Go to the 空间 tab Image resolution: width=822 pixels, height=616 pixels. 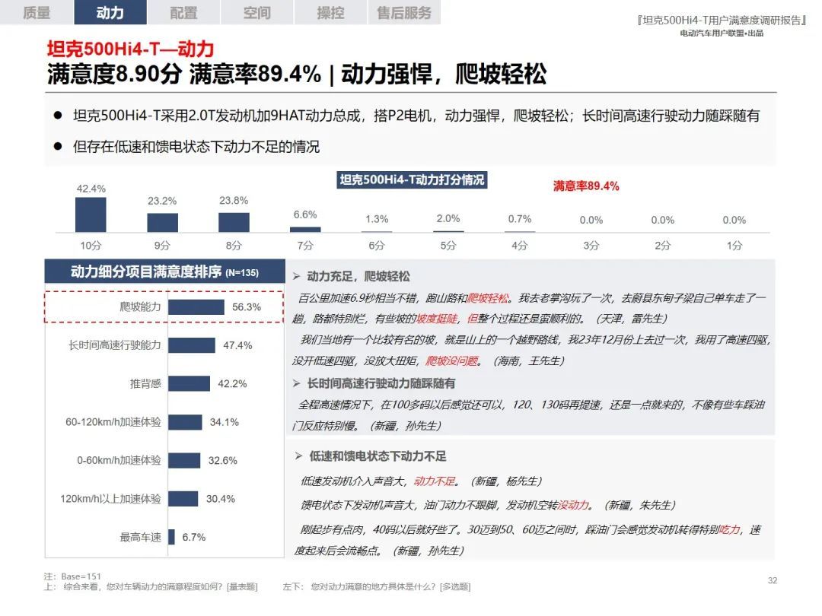(257, 12)
